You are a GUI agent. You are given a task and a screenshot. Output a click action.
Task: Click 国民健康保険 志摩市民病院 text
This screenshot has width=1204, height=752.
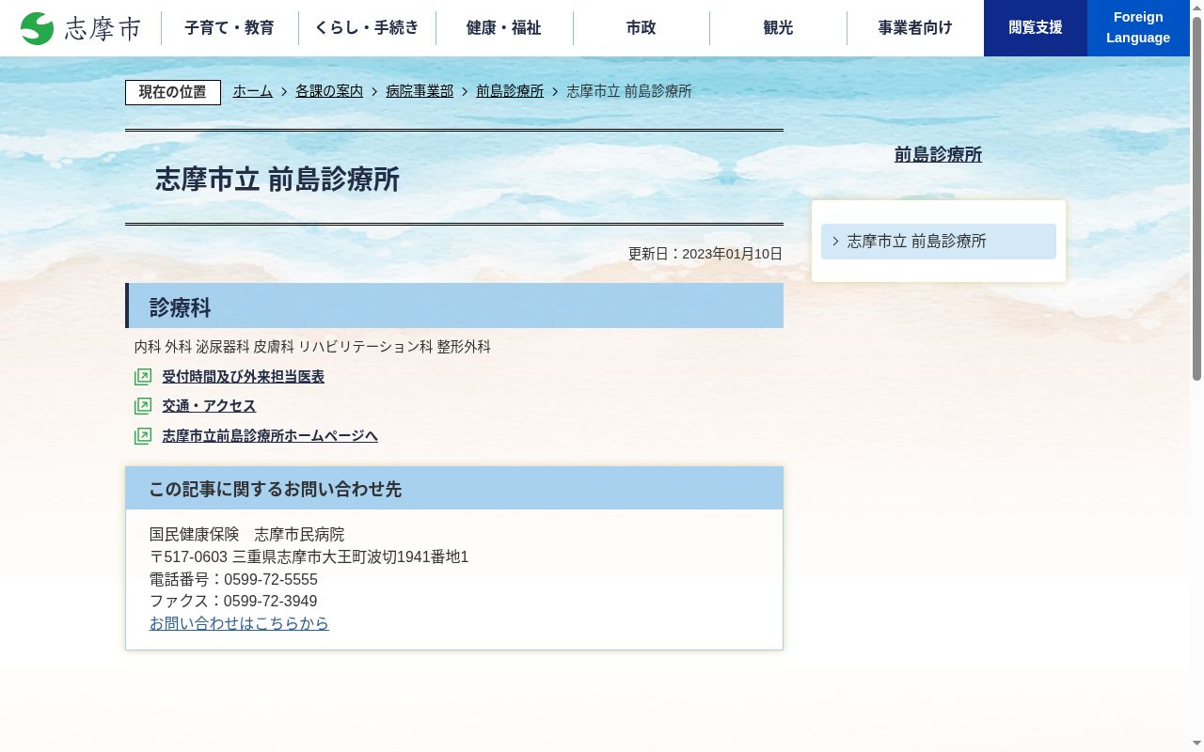(x=246, y=535)
